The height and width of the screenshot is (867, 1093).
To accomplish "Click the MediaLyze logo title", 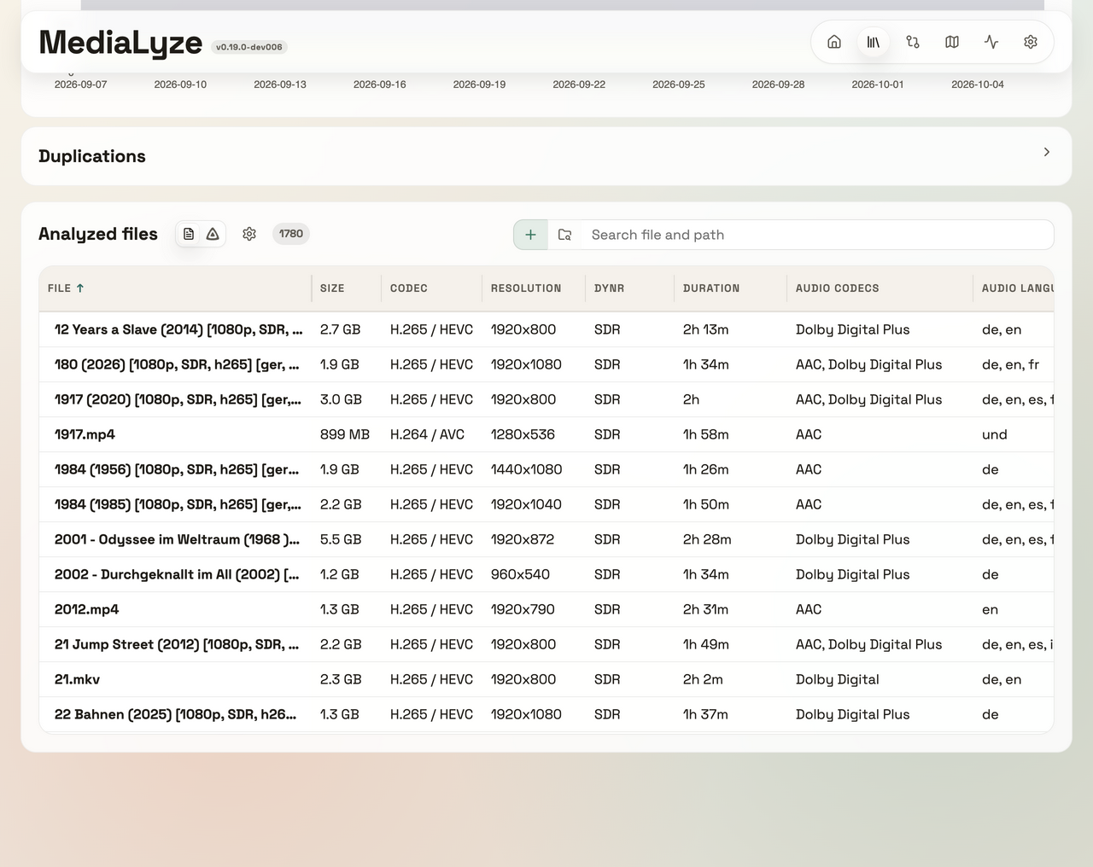I will pos(120,42).
